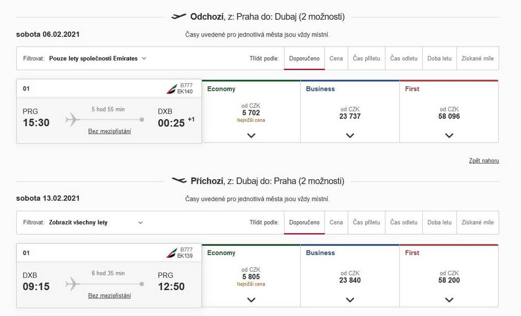
Task: Sort outbound flights by Cena
Action: [336, 58]
